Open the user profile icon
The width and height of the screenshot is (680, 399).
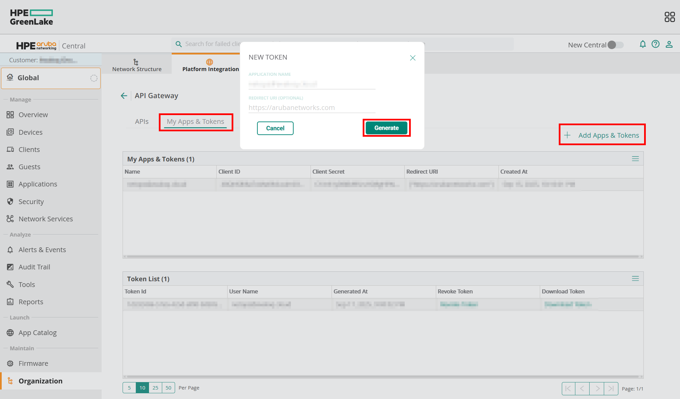(669, 44)
